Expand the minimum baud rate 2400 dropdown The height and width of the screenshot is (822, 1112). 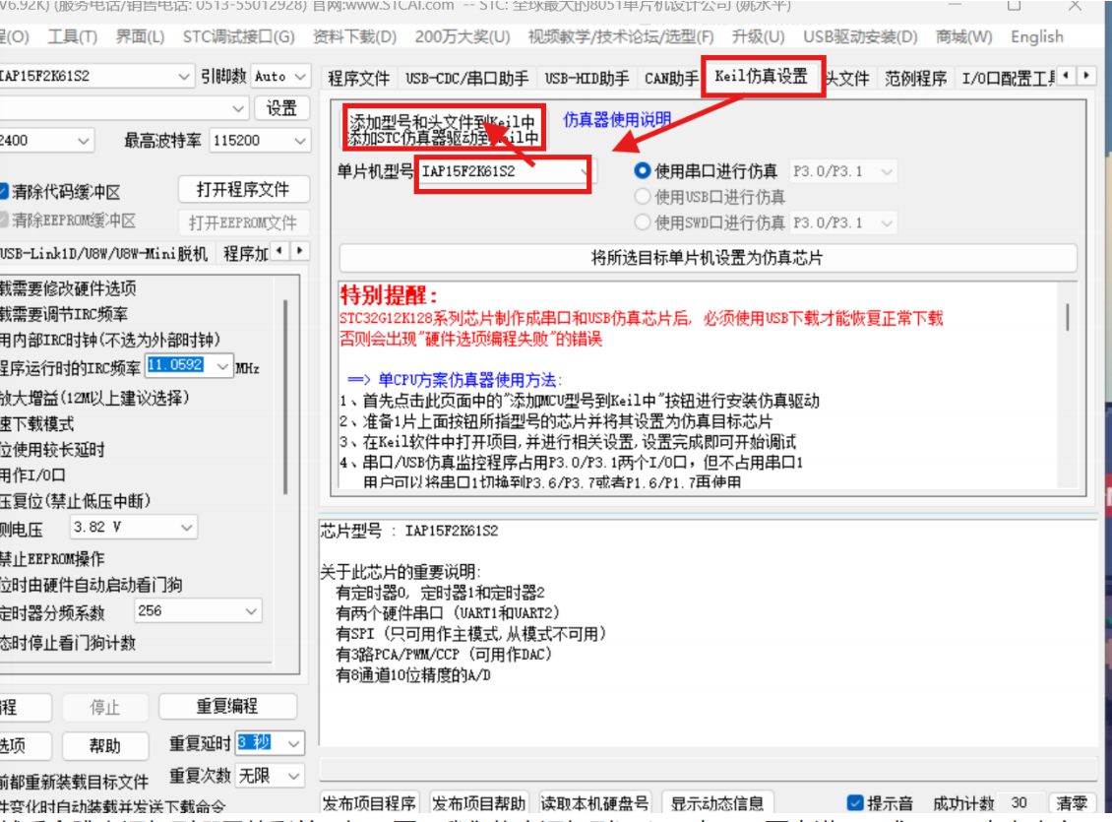coord(83,141)
